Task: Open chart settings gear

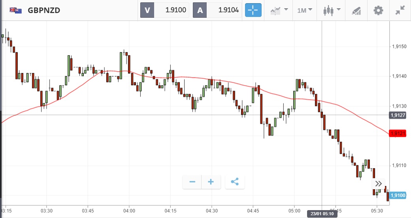Action: click(378, 10)
